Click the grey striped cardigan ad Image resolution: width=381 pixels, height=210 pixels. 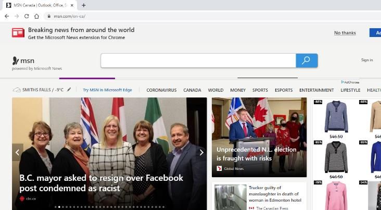336,157
